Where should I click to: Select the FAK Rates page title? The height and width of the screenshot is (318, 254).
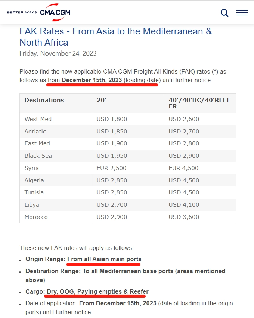point(115,37)
